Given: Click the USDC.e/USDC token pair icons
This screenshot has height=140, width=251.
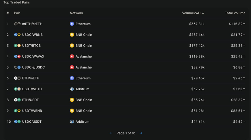Looking at the screenshot, I should coord(17,68).
